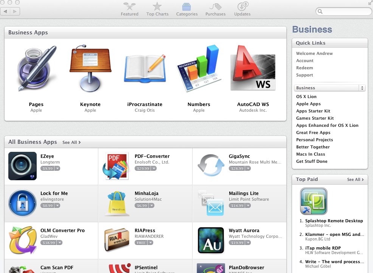Screen dimensions: 373x273
Task: Expand the MinhaLoja $6.99 price arrow
Action: [152, 205]
